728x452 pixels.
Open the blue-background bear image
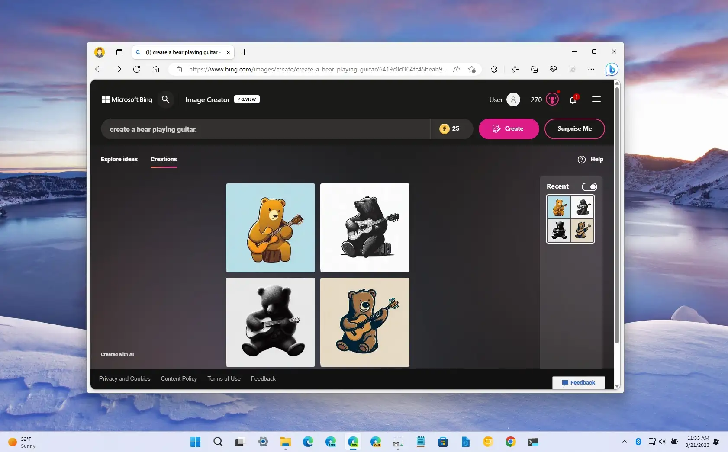pos(270,228)
